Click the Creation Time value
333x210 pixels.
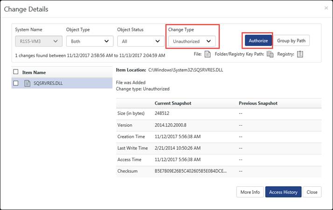(x=178, y=136)
